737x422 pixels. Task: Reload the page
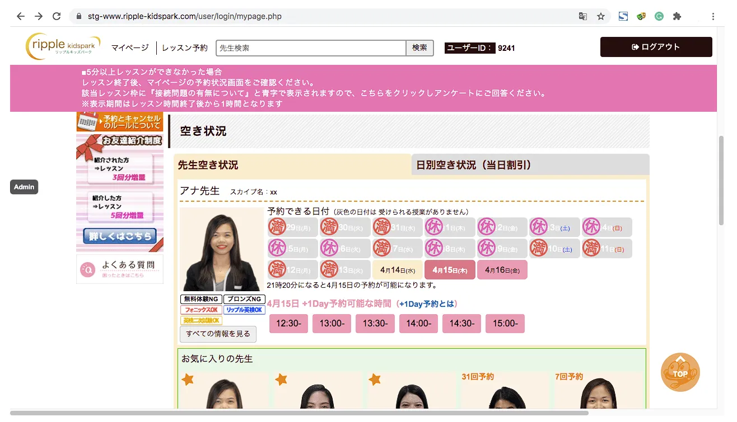coord(56,16)
